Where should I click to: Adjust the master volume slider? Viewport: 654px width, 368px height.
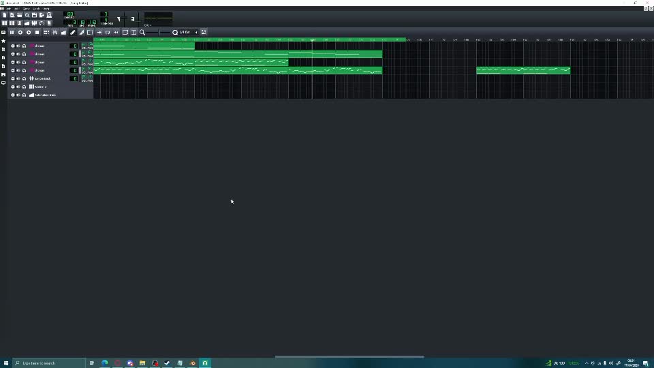(x=124, y=19)
